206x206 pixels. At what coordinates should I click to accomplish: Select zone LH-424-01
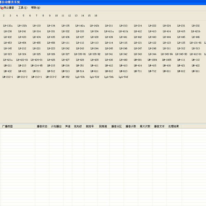pyautogui.click(x=37, y=60)
